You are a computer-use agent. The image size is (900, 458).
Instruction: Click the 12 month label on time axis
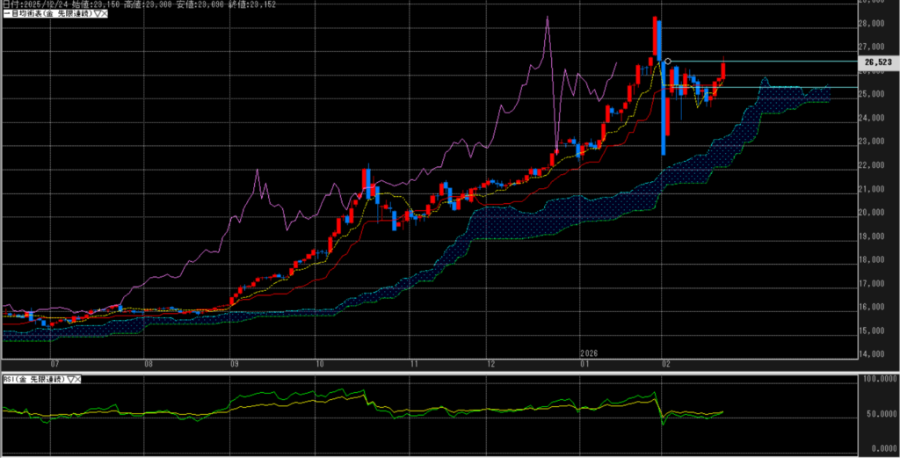point(492,362)
